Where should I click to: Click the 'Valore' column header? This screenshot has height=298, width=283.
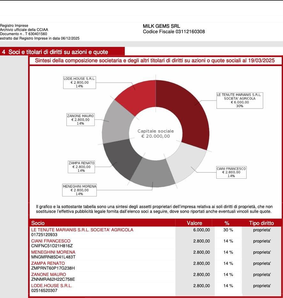194,223
